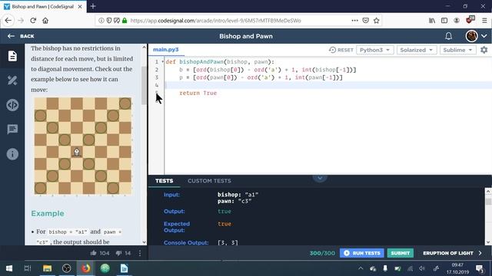The image size is (492, 276).
Task: Click the Console Output label
Action: 186,242
